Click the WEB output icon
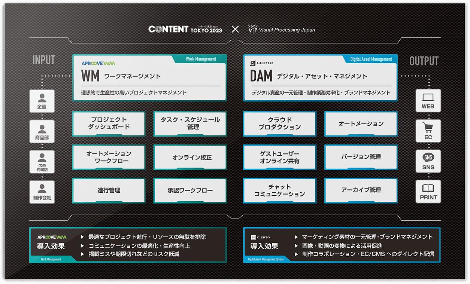Viewport: 470px width, 284px height. coord(428,100)
